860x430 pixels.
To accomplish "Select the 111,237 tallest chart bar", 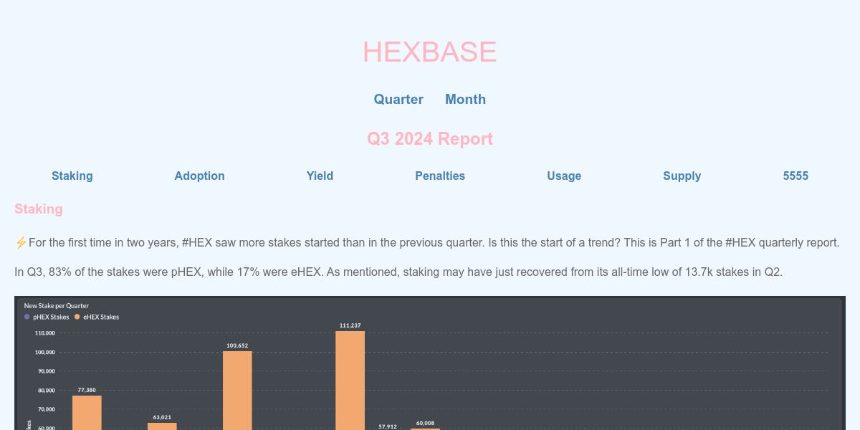I will [350, 380].
